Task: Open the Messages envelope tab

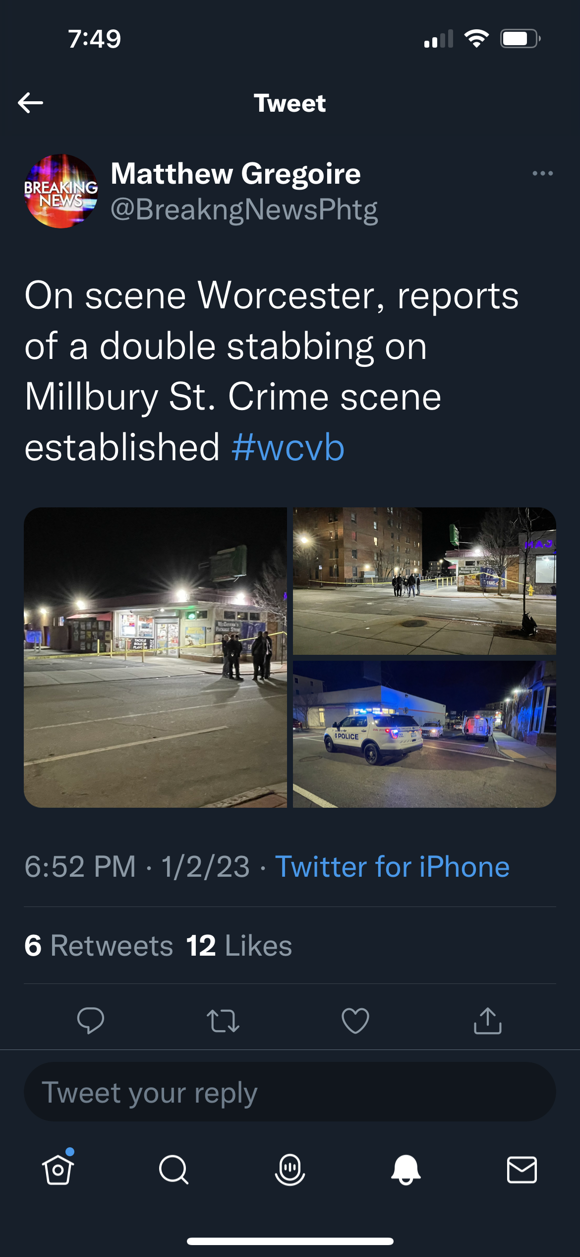Action: (x=522, y=1170)
